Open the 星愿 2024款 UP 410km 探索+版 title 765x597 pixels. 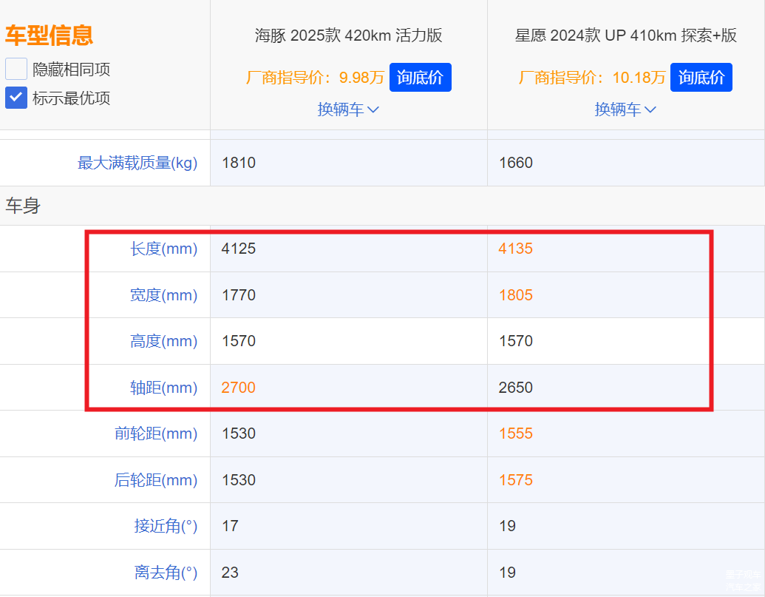625,36
